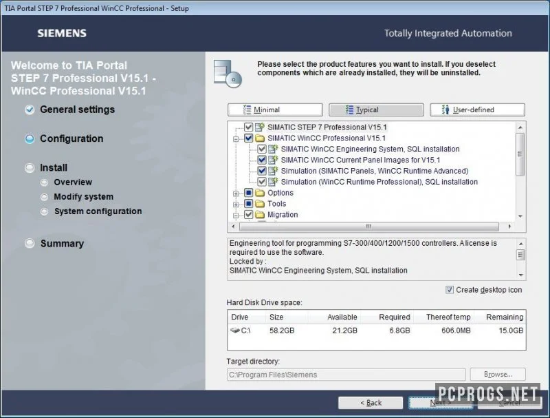This screenshot has height=418, width=550.
Task: Expand the Options tree node
Action: (x=236, y=194)
